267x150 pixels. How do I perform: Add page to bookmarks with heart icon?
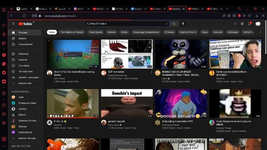[x=249, y=16]
